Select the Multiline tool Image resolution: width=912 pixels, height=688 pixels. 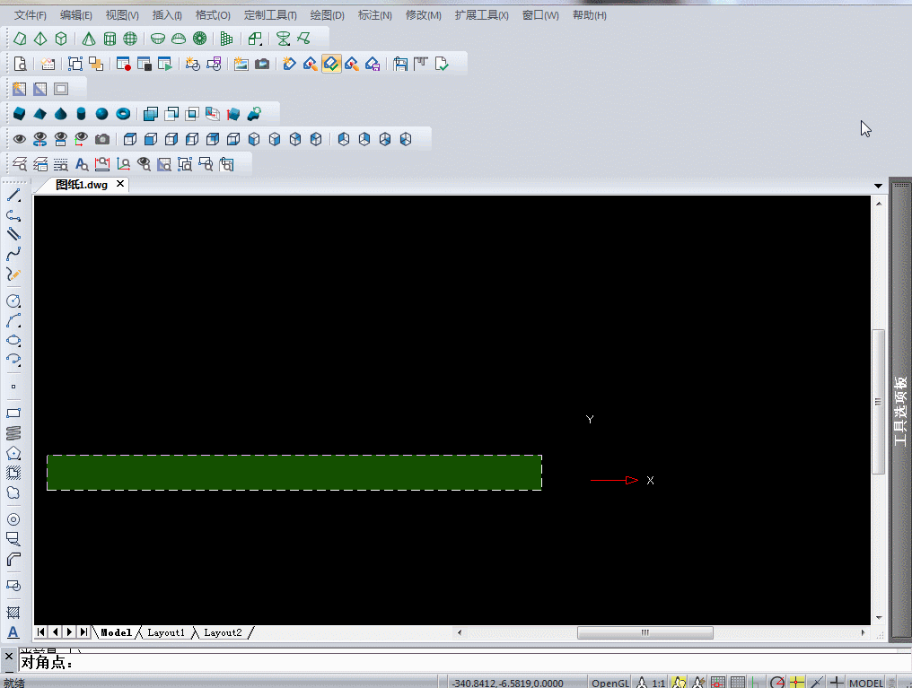click(x=13, y=233)
